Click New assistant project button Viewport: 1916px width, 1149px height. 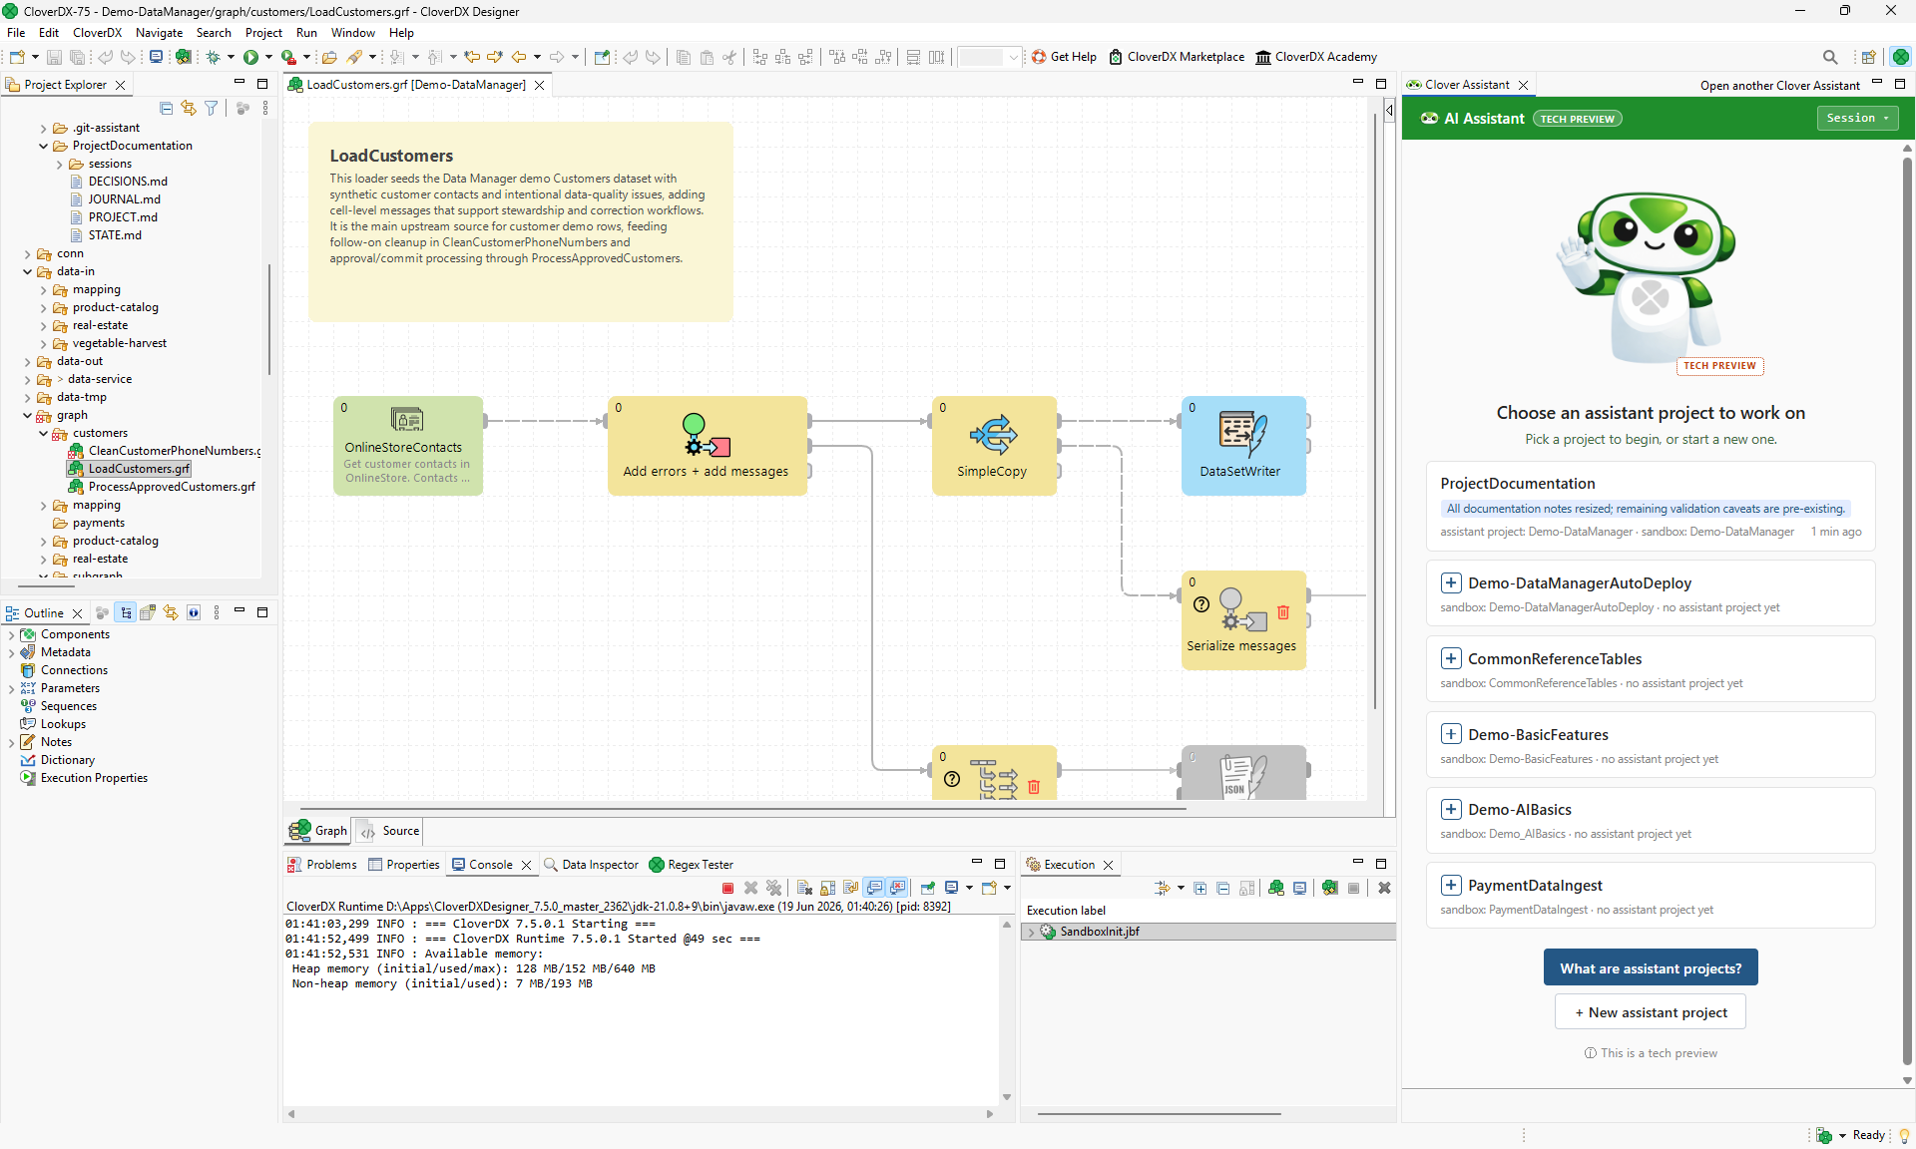point(1651,1011)
